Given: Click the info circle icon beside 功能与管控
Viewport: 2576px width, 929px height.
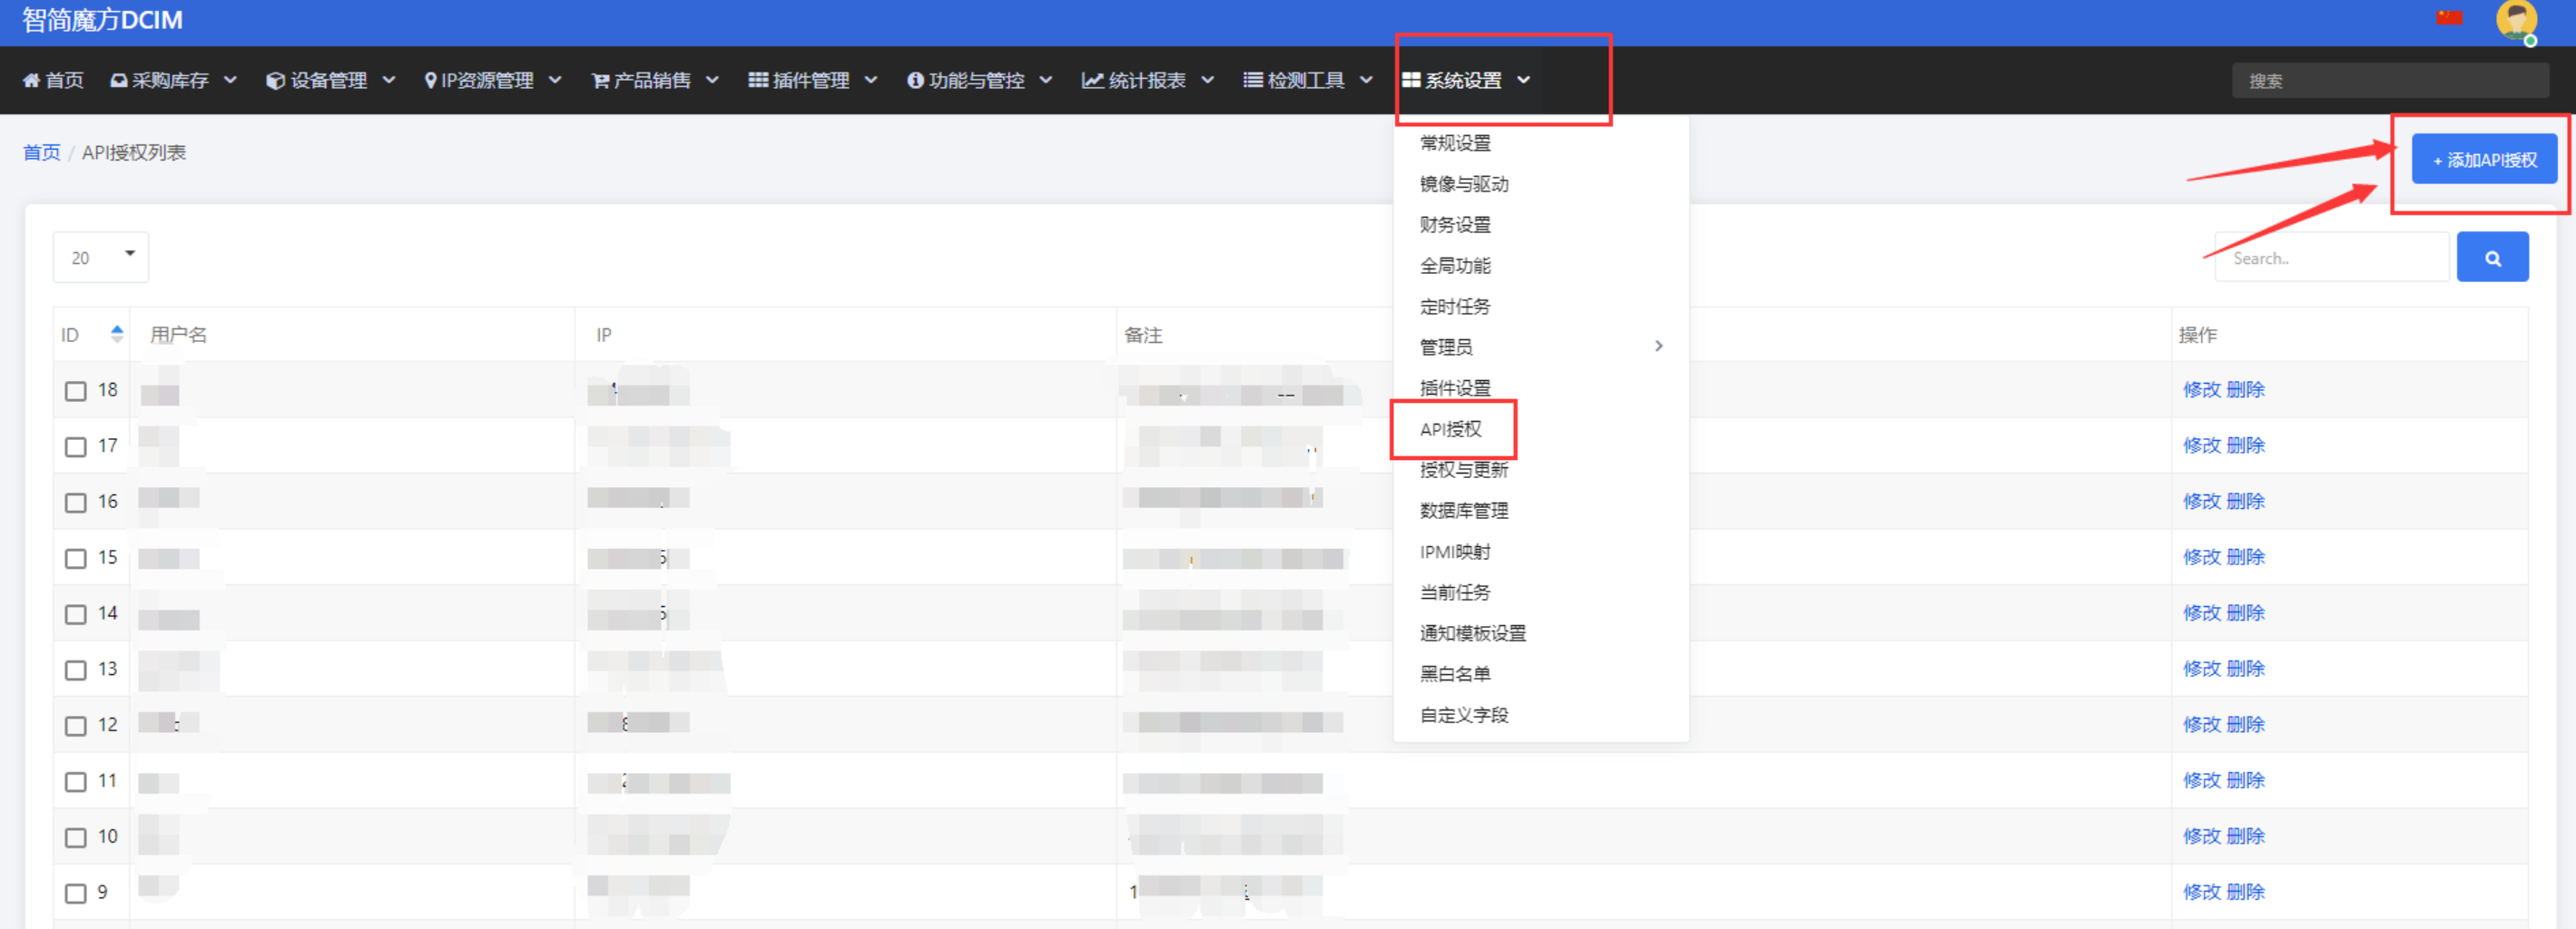Looking at the screenshot, I should 915,80.
